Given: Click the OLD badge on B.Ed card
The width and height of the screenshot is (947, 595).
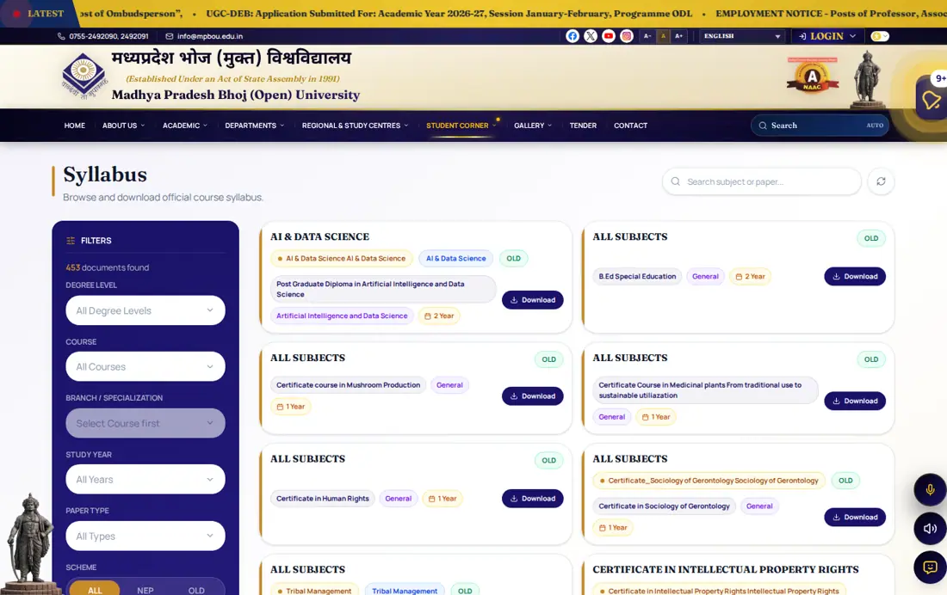Looking at the screenshot, I should tap(871, 238).
